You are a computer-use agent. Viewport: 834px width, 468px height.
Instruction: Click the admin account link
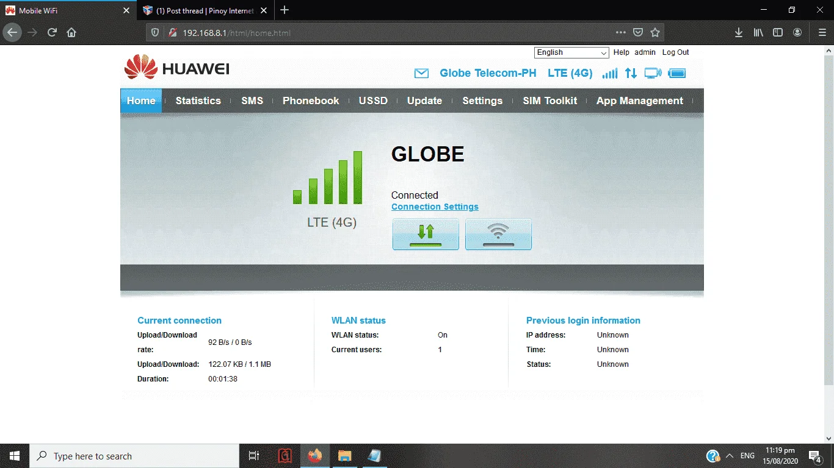[x=645, y=52]
